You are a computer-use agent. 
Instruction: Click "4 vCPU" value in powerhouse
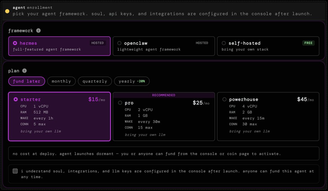[250, 106]
